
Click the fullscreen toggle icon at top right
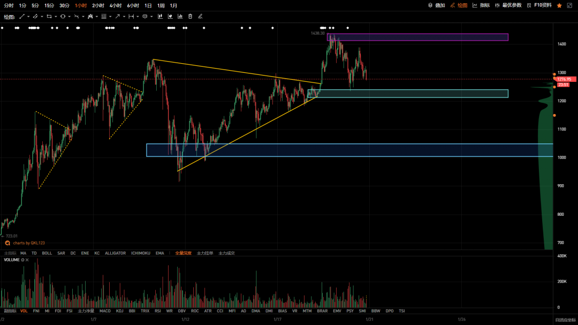[x=569, y=5]
